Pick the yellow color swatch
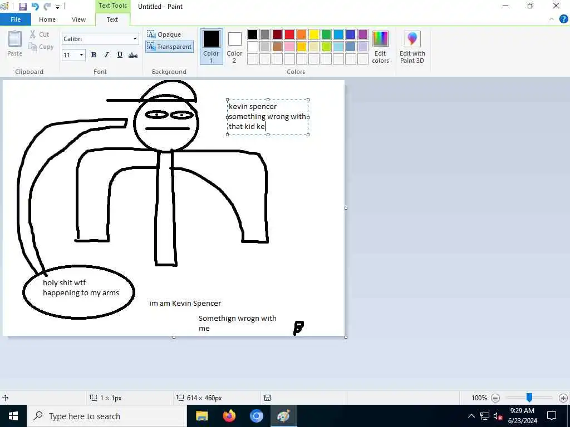This screenshot has width=570, height=427. (x=314, y=34)
